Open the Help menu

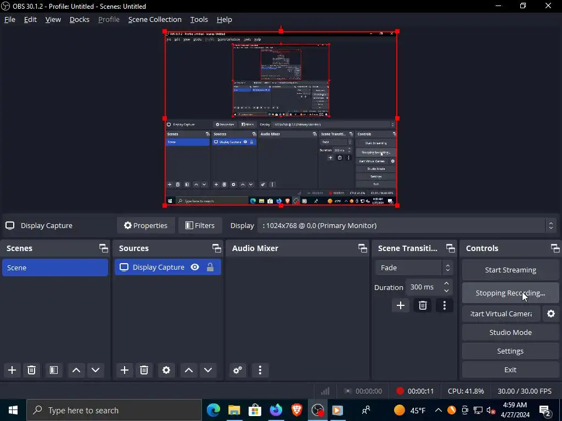click(x=224, y=19)
